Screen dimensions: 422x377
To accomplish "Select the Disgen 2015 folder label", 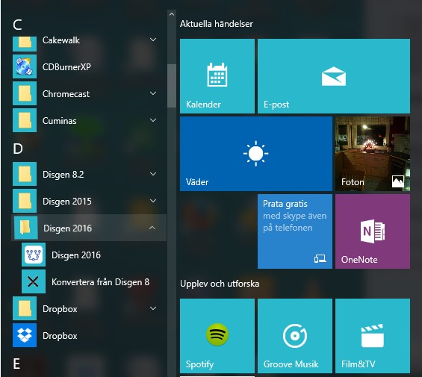I will (67, 202).
